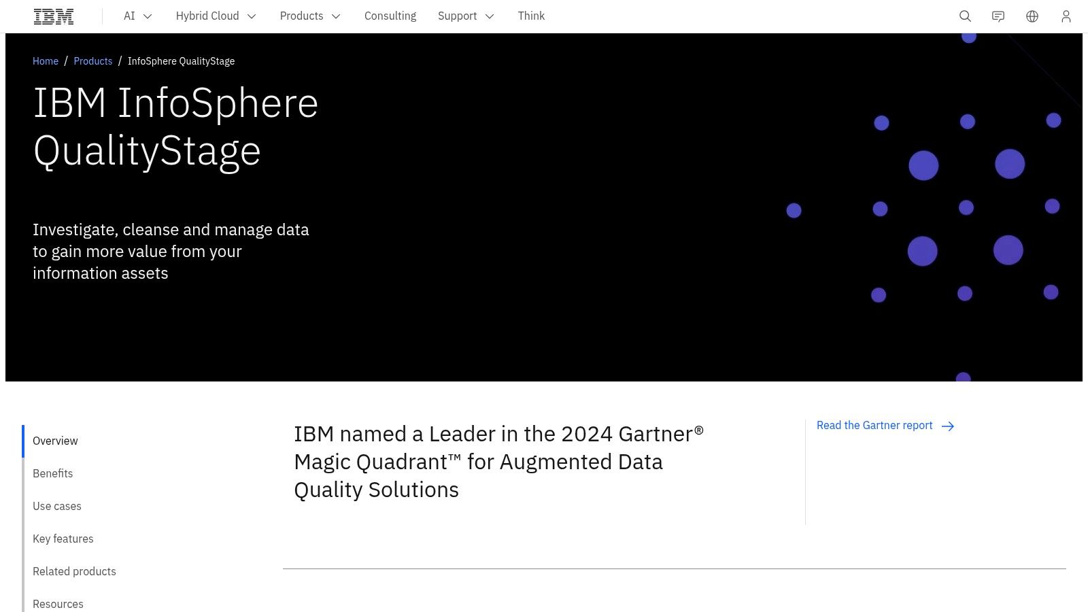Expand the Support menu

pos(466,16)
